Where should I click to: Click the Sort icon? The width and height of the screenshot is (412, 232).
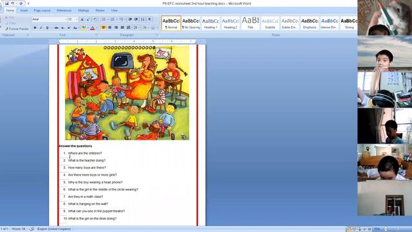coord(143,19)
